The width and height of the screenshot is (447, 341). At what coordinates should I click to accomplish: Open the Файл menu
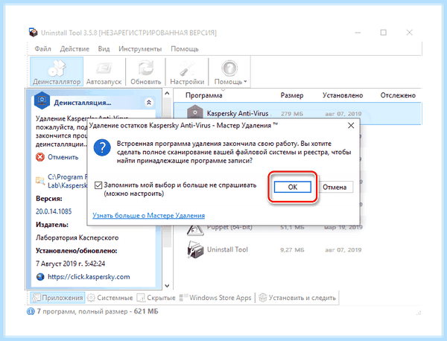click(42, 49)
